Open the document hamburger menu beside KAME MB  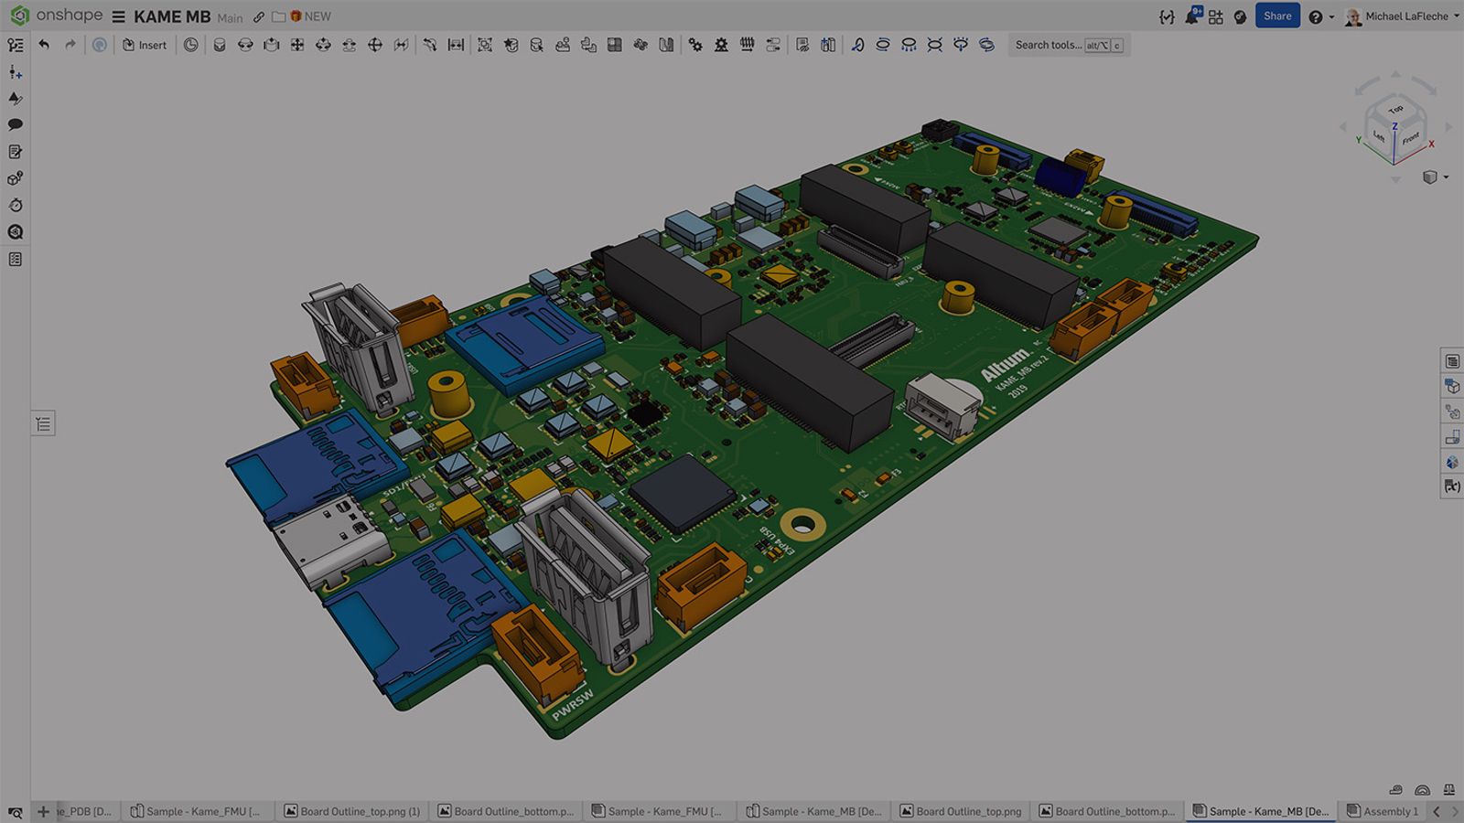pyautogui.click(x=119, y=16)
